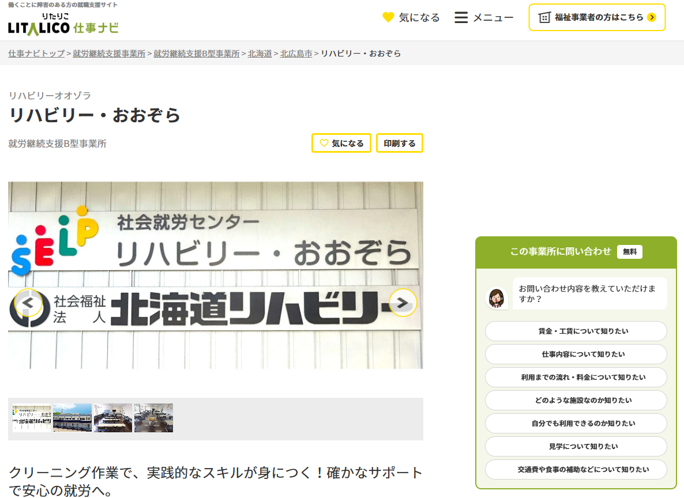Open the メニュー text in header

pyautogui.click(x=493, y=17)
